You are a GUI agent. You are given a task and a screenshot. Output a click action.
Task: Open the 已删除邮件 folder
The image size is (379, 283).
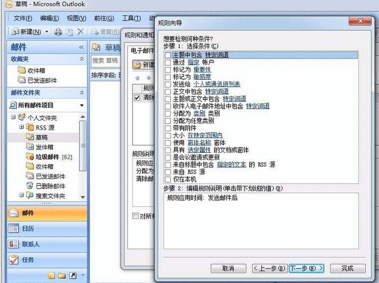[45, 186]
